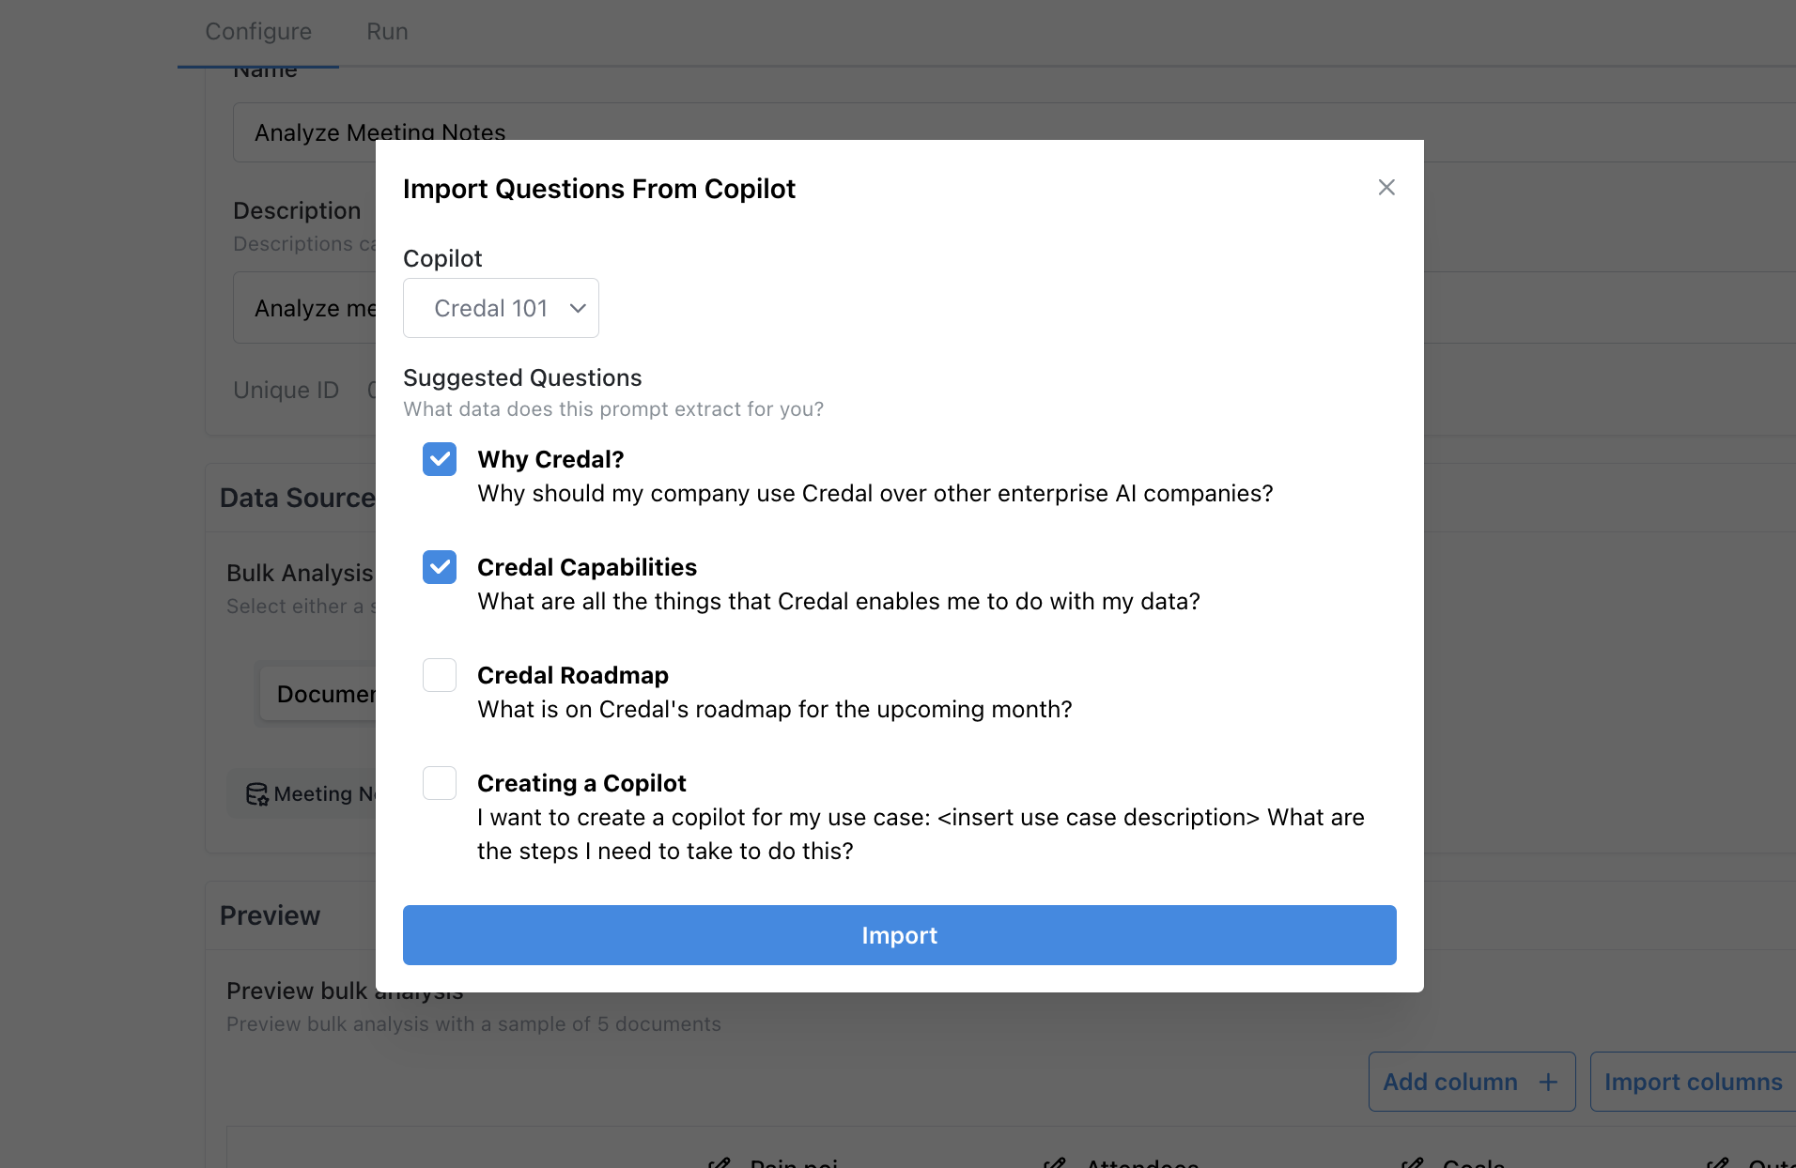Select the Configure tab
Image resolution: width=1796 pixels, height=1168 pixels.
[258, 32]
